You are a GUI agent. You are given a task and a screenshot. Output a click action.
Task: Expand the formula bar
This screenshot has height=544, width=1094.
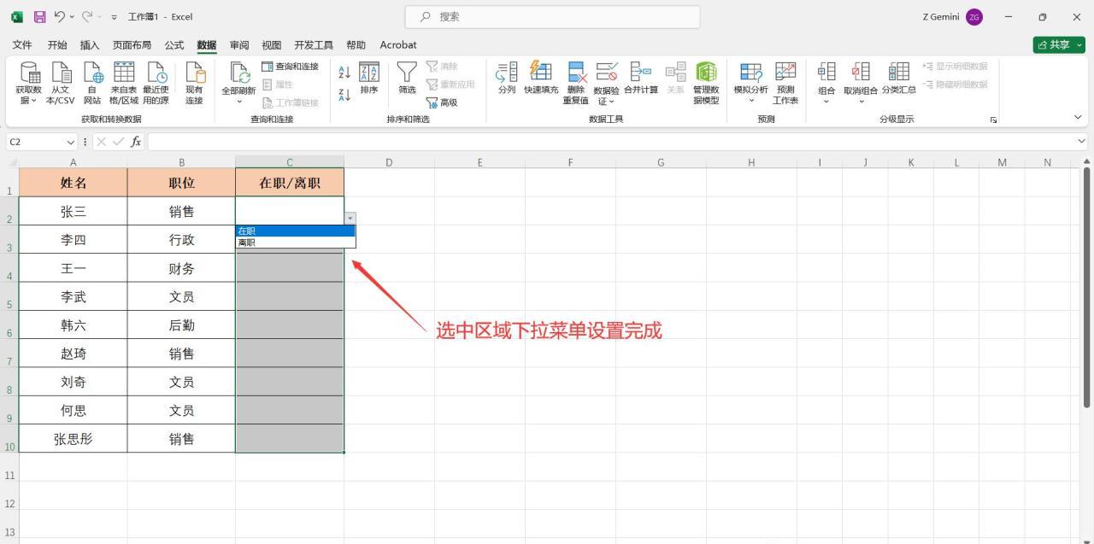[x=1081, y=142]
